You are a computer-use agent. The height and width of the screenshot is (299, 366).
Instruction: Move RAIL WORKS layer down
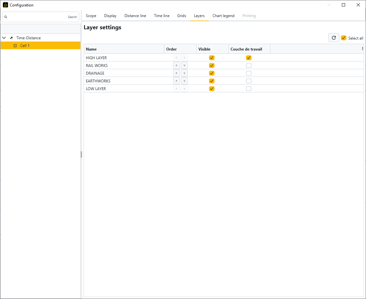click(184, 66)
